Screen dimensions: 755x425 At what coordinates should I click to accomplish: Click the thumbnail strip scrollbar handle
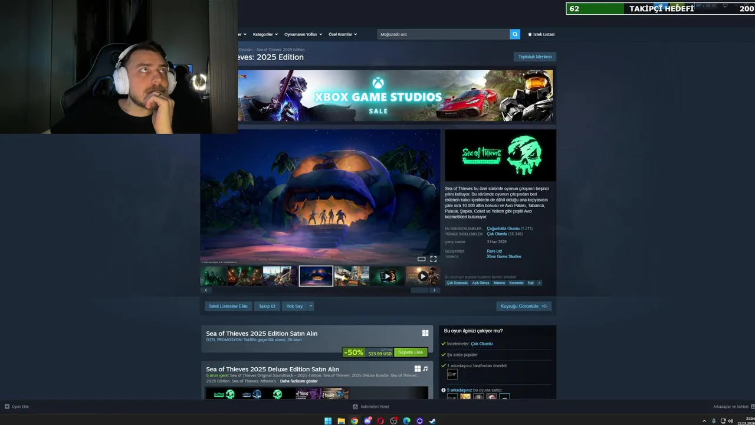click(419, 290)
